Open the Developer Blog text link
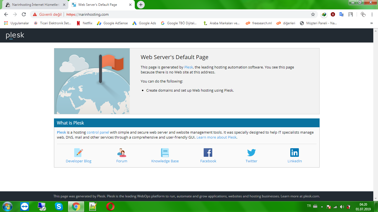Screen dimensions: 378x212 (79, 161)
